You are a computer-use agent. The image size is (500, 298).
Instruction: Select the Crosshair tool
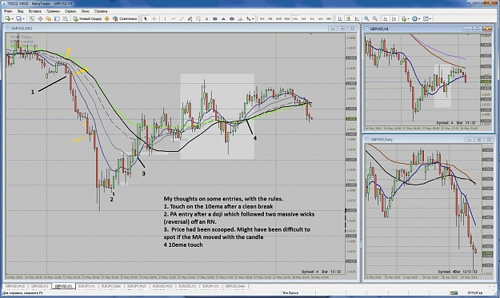[154, 19]
